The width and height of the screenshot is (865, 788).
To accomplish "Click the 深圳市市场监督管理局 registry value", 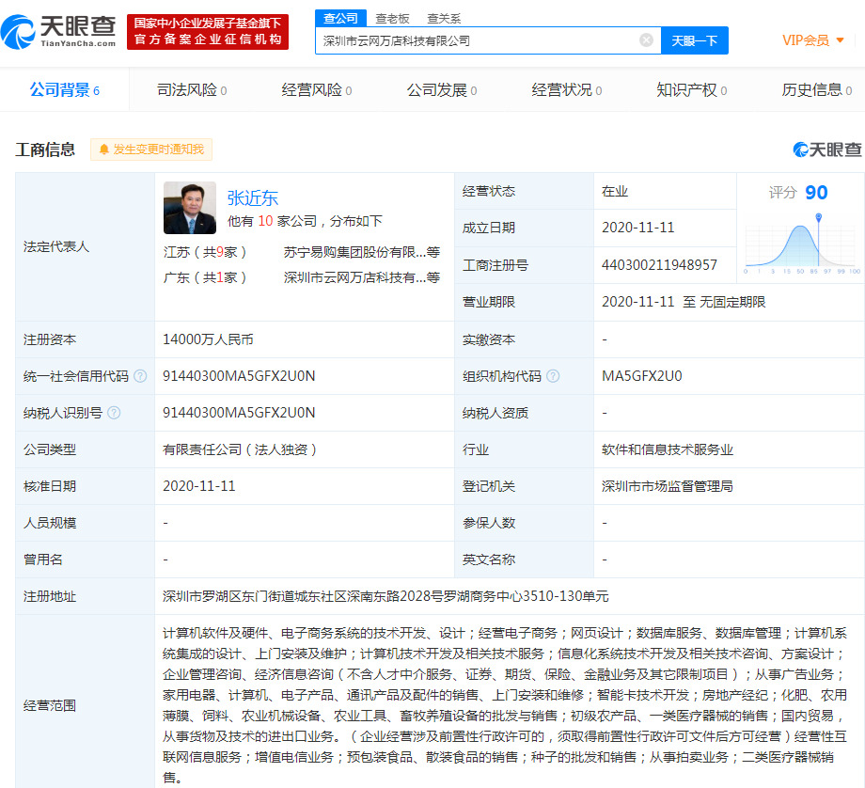I will (667, 486).
